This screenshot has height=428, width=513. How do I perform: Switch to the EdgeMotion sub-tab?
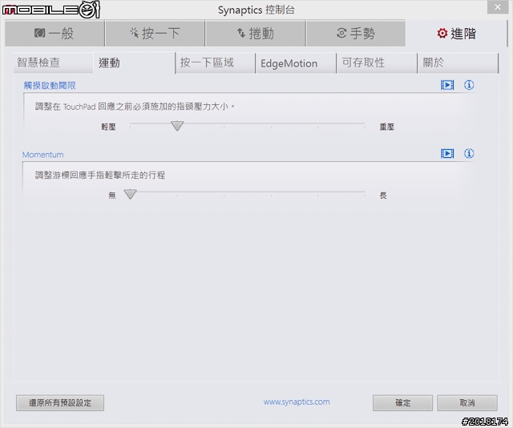point(296,63)
